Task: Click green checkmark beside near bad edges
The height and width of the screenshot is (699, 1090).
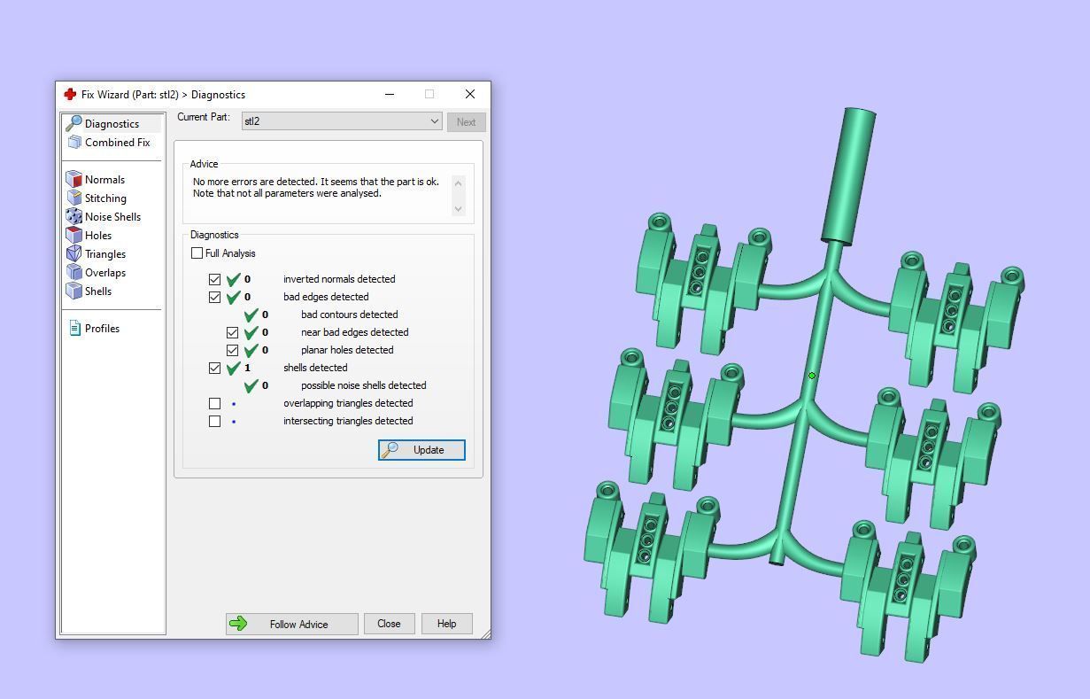Action: (x=251, y=332)
